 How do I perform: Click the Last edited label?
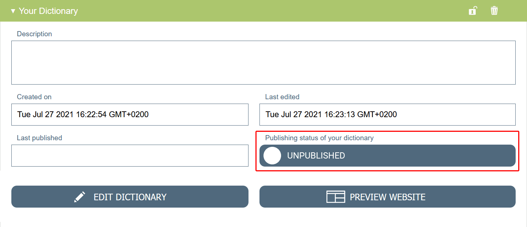click(x=282, y=97)
